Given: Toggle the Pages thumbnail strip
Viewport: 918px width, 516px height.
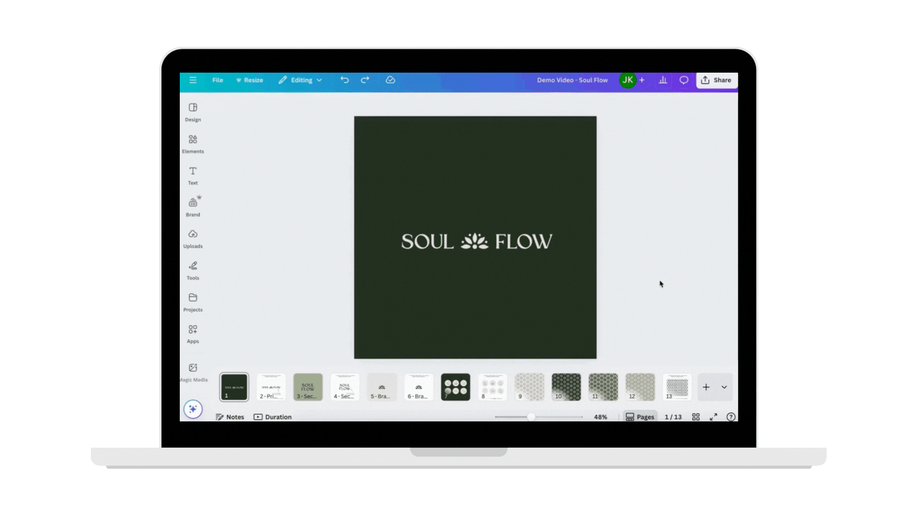Looking at the screenshot, I should pos(640,417).
